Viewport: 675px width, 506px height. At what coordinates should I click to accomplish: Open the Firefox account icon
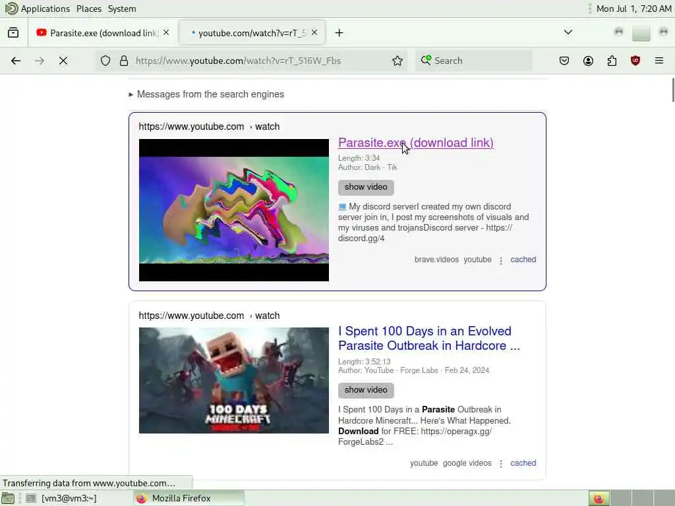click(588, 61)
